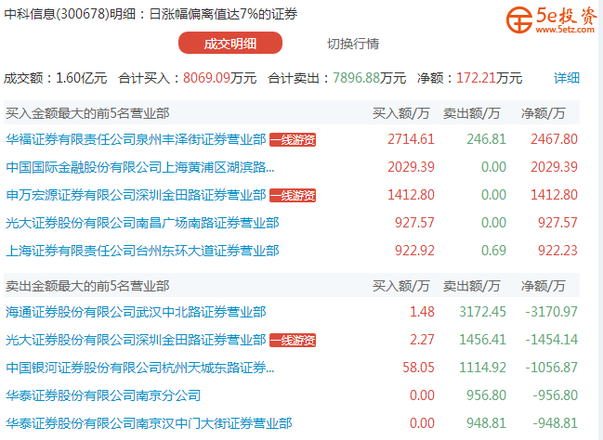Click 成交额 value 1.60亿元
Screen dimensions: 603x440
(x=82, y=78)
